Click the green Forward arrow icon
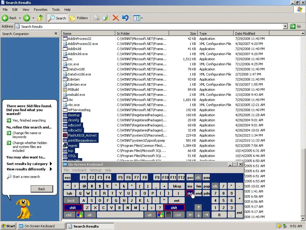306x230 pixels. [x=27, y=18]
